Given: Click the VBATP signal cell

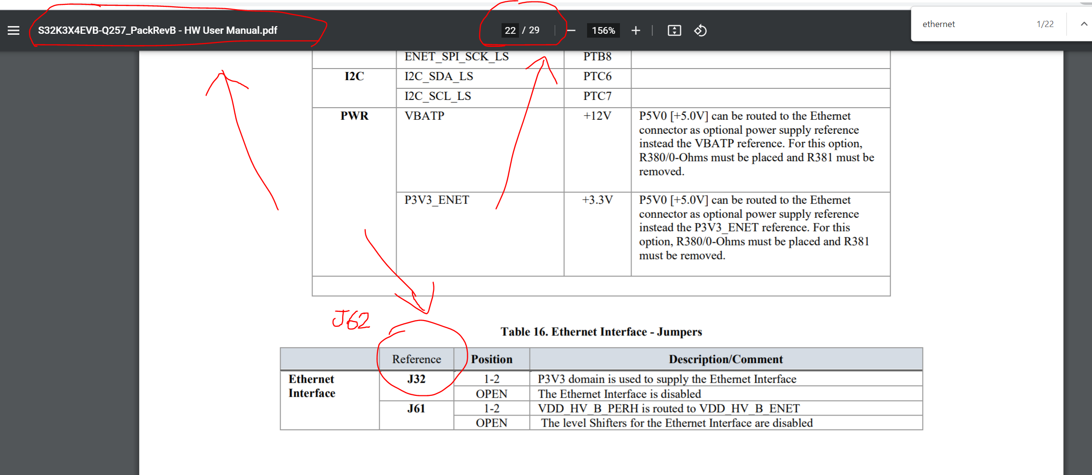Looking at the screenshot, I should point(424,116).
